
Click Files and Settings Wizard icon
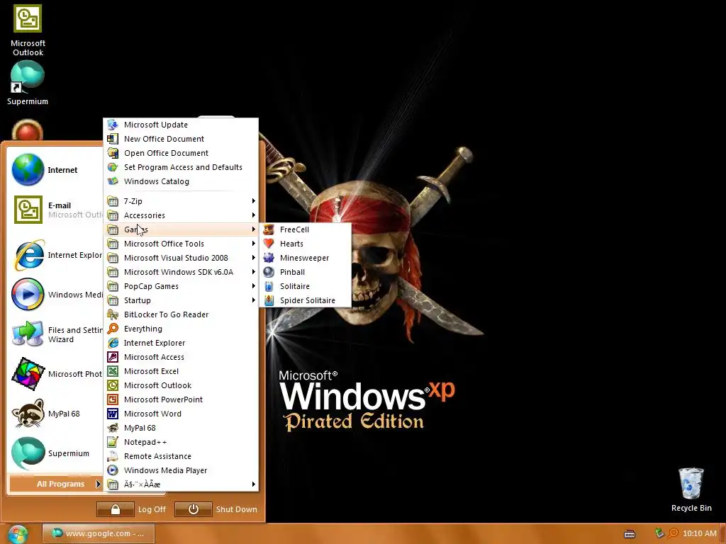(x=28, y=334)
